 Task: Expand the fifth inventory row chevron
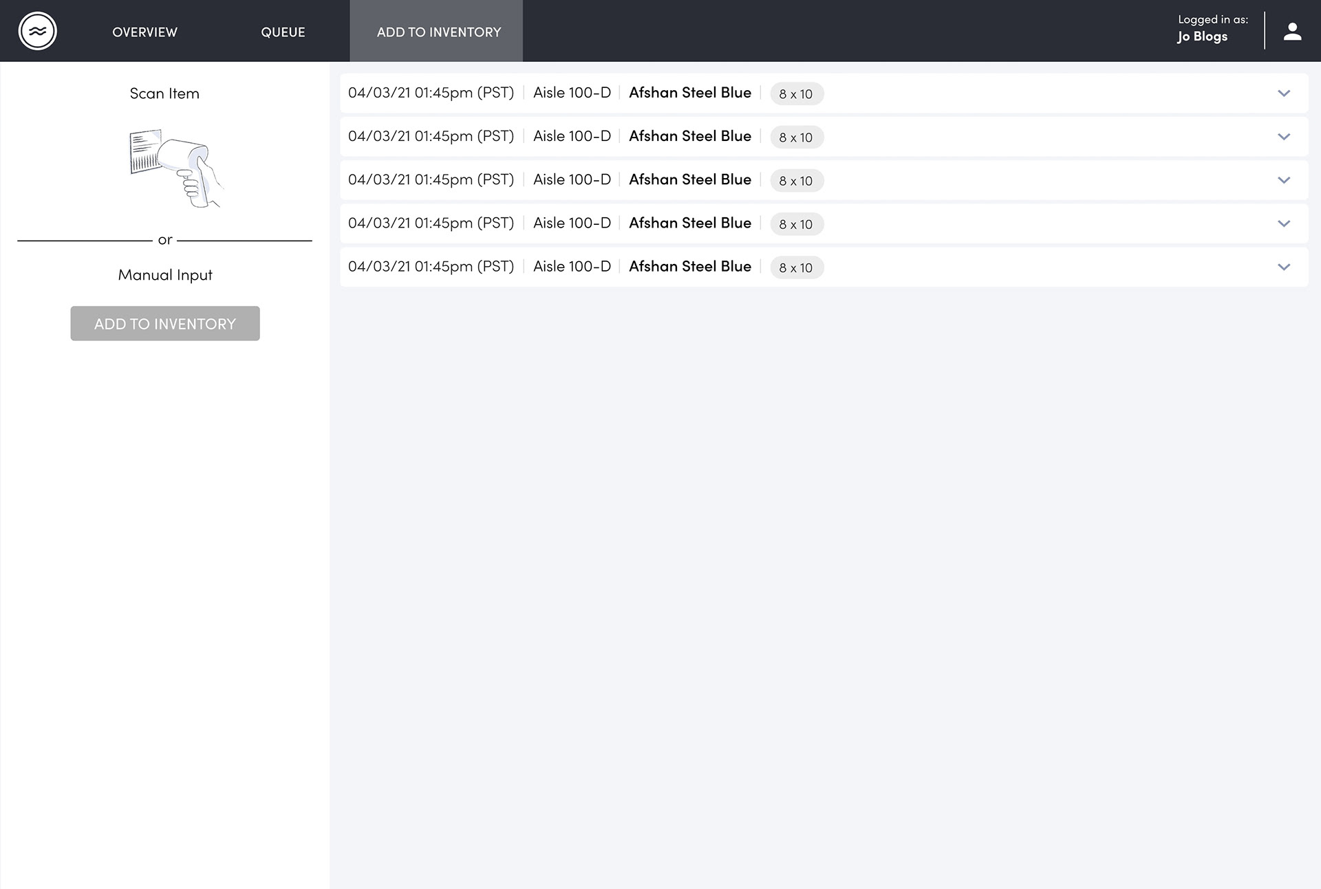click(1284, 267)
